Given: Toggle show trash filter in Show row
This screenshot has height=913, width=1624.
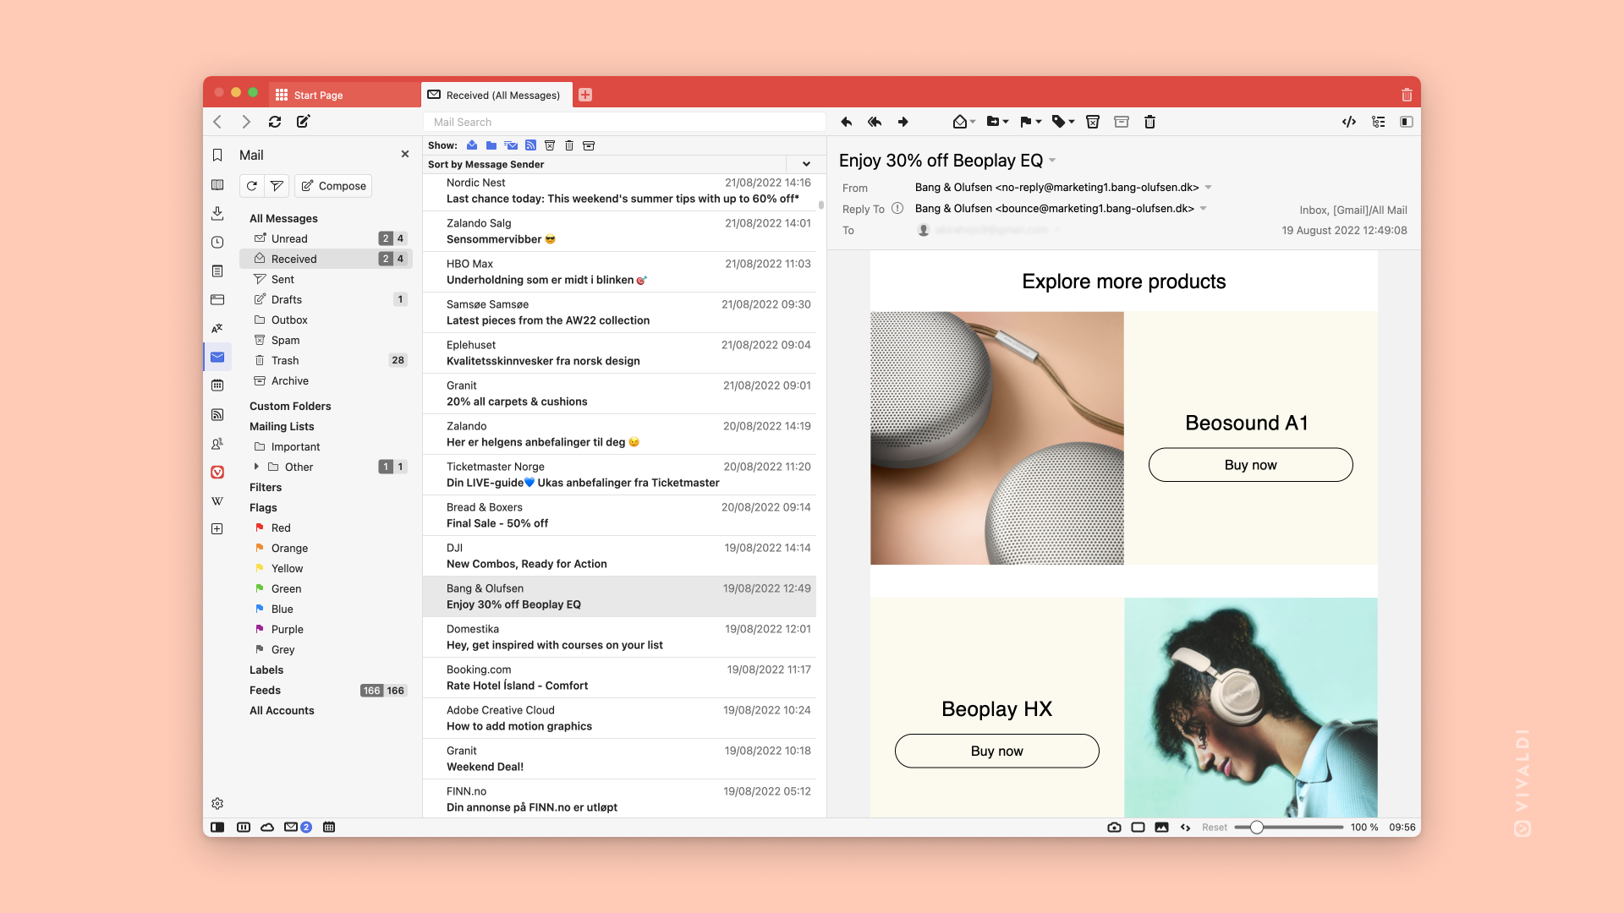Looking at the screenshot, I should [x=569, y=145].
